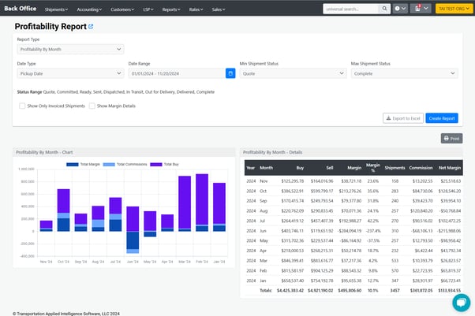Select Jan commission value $28,931.97
This screenshot has width=475, height=316.
[x=422, y=281]
